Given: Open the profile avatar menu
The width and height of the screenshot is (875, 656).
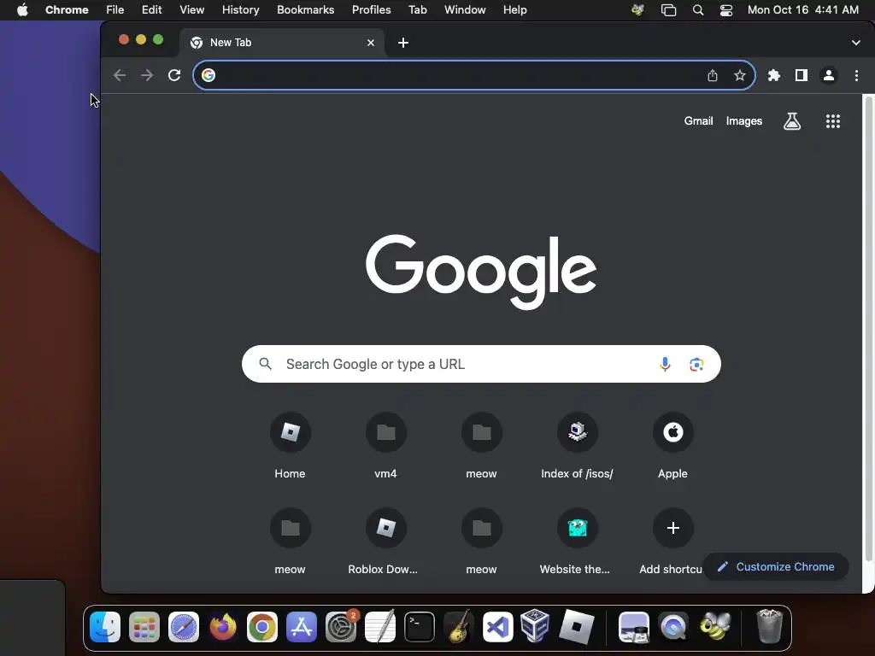Looking at the screenshot, I should [x=829, y=75].
